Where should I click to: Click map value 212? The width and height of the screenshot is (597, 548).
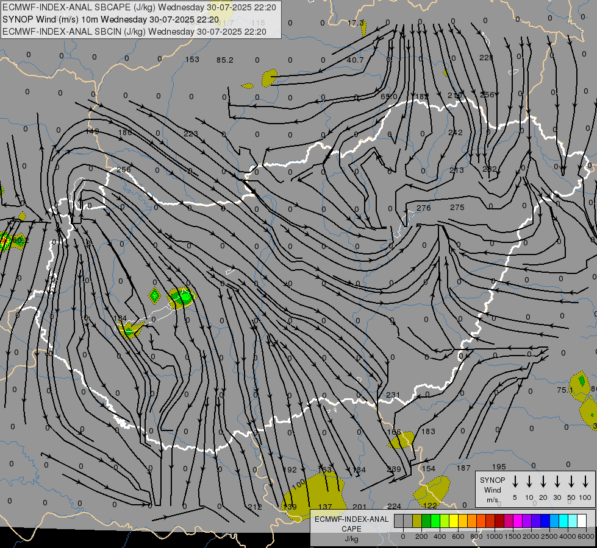pyautogui.click(x=255, y=507)
